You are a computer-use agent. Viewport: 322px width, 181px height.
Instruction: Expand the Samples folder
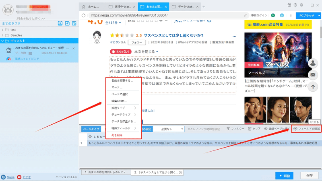pos(2,35)
